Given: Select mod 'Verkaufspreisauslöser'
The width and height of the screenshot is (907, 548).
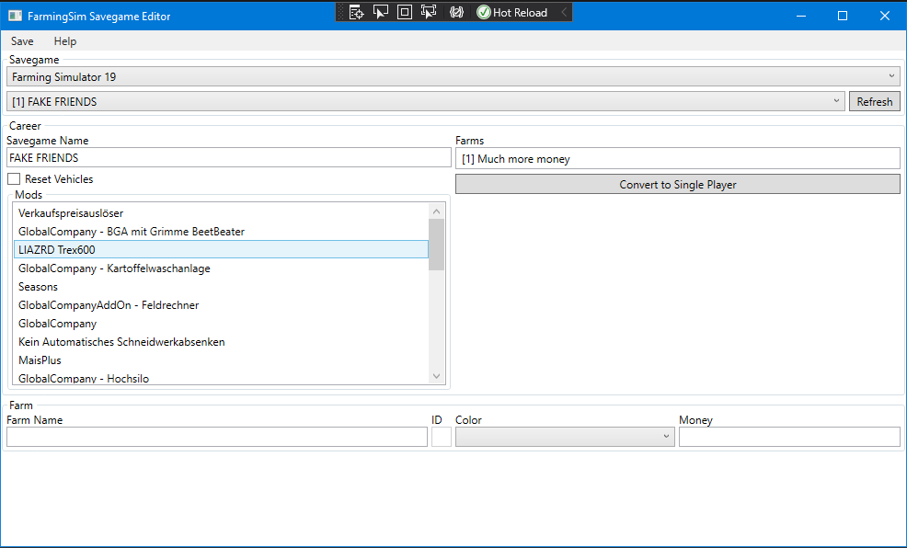Looking at the screenshot, I should coord(221,213).
